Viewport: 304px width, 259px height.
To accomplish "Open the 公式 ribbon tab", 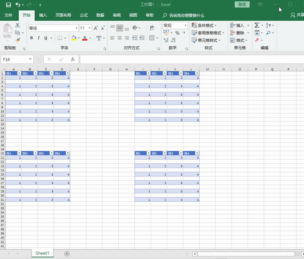I will coord(84,15).
